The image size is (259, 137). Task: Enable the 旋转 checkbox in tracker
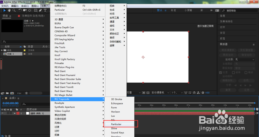(x=233, y=73)
